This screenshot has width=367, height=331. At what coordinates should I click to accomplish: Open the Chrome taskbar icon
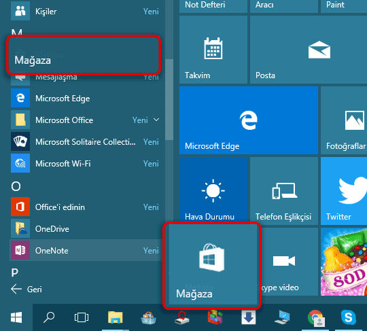(316, 318)
